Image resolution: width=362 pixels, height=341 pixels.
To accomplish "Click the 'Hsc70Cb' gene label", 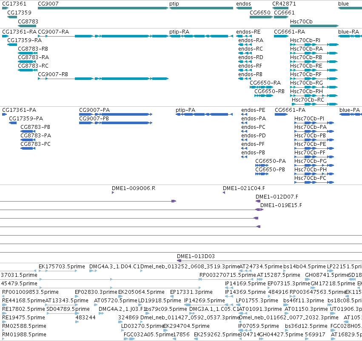I will [301, 21].
